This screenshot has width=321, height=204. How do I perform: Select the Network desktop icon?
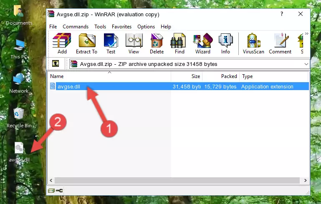(19, 83)
